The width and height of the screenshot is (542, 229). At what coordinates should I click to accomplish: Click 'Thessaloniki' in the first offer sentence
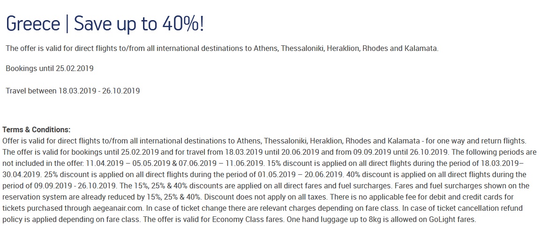click(303, 48)
